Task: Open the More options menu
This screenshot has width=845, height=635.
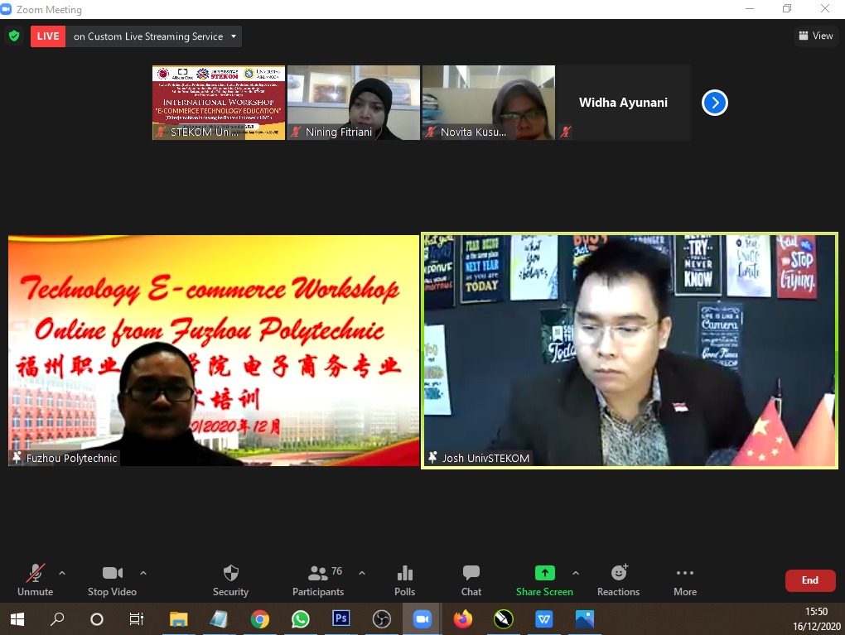Action: [685, 580]
